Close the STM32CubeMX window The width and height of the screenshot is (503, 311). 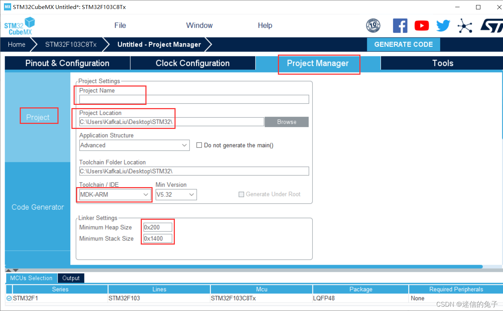[x=499, y=7]
